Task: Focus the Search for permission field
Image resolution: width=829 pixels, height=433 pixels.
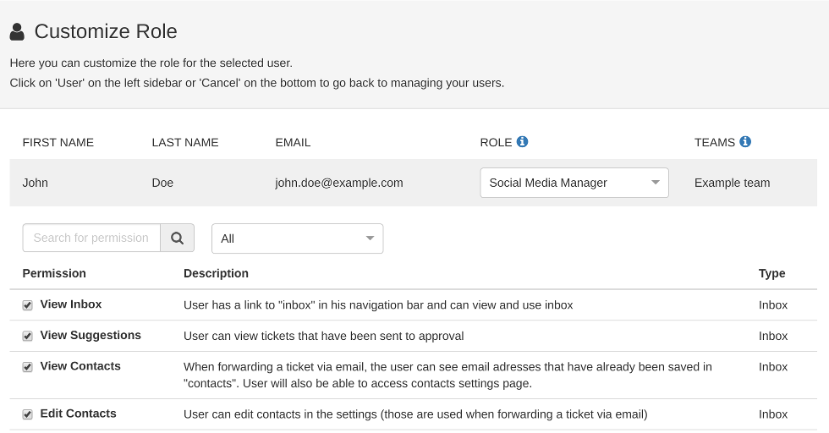Action: point(91,238)
